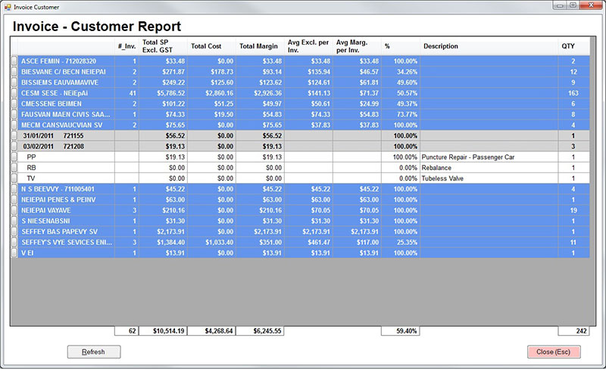Click the row header of invoice 721208

pyautogui.click(x=14, y=147)
